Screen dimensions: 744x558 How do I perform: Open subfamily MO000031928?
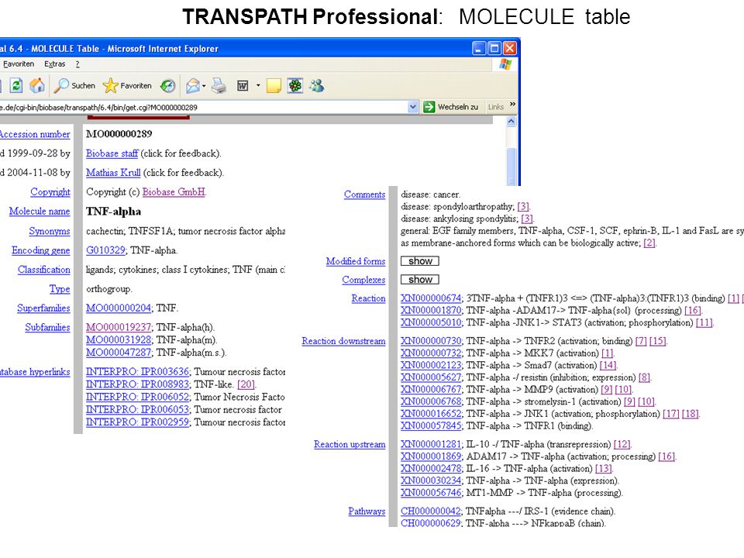tap(118, 339)
